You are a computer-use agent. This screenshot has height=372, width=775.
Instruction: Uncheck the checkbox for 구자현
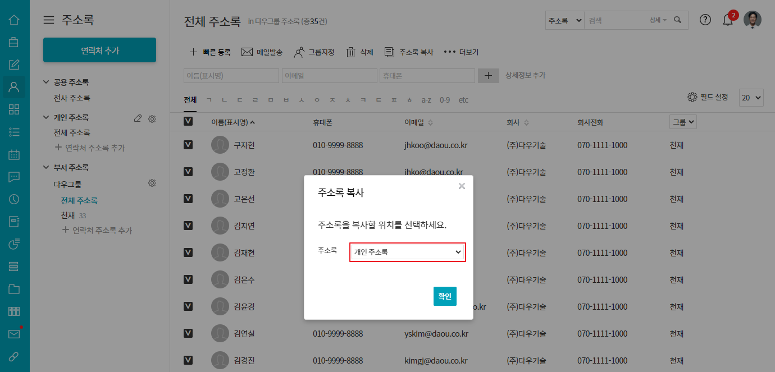point(188,145)
